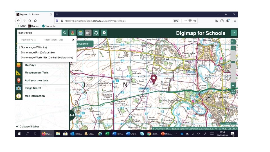This screenshot has height=152, width=270.
Task: Select the Digimap for Schools browser tab
Action: point(34,14)
